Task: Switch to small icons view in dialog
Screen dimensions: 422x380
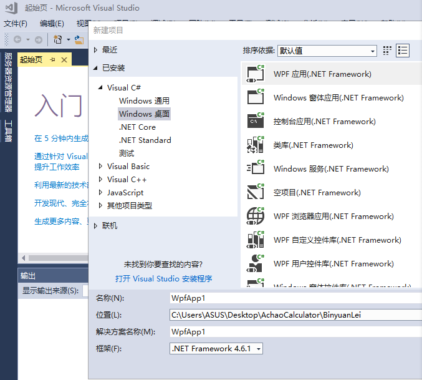Action: 387,51
